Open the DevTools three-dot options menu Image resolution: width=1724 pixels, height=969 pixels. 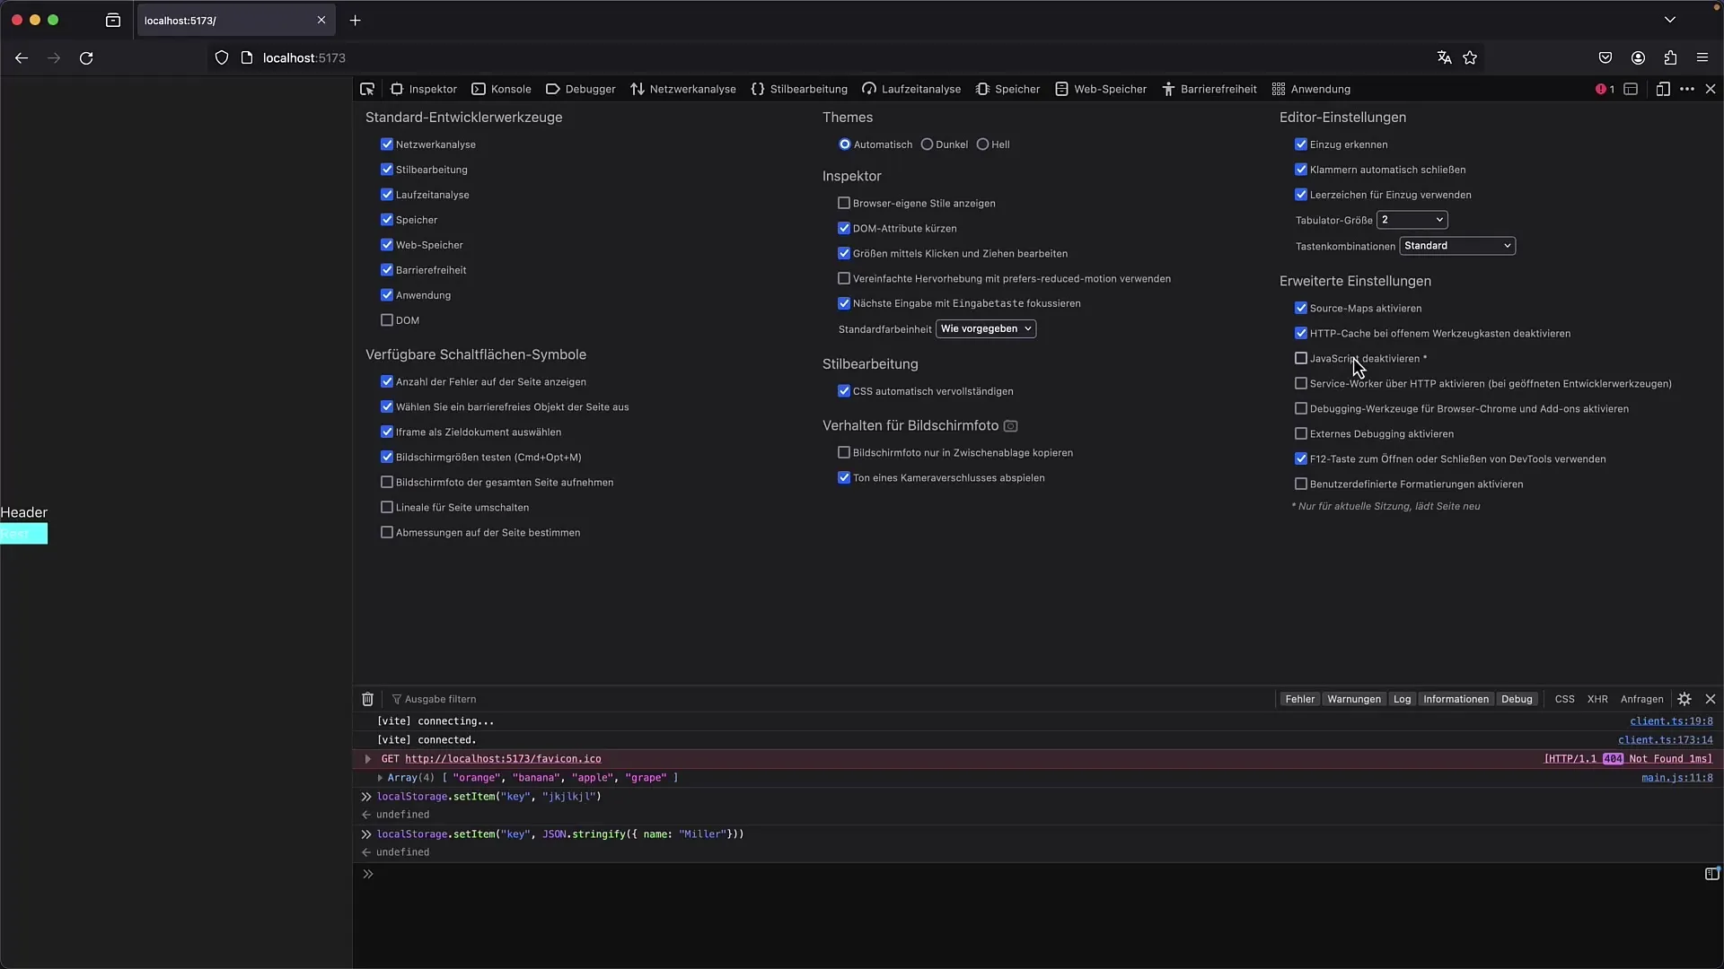[1687, 89]
